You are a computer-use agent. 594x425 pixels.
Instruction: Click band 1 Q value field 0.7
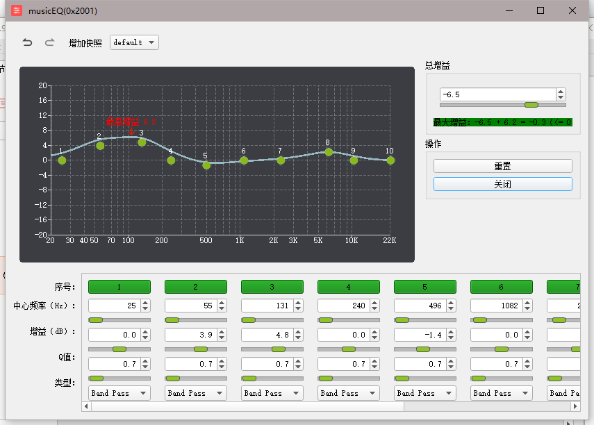(x=115, y=364)
